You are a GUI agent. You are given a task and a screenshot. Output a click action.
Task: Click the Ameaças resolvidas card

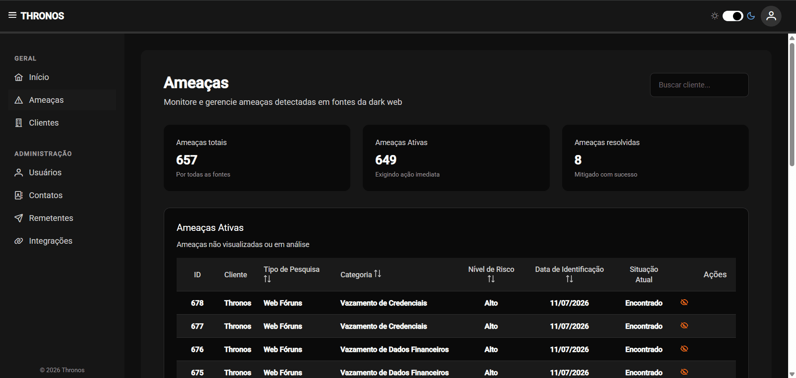(x=655, y=158)
